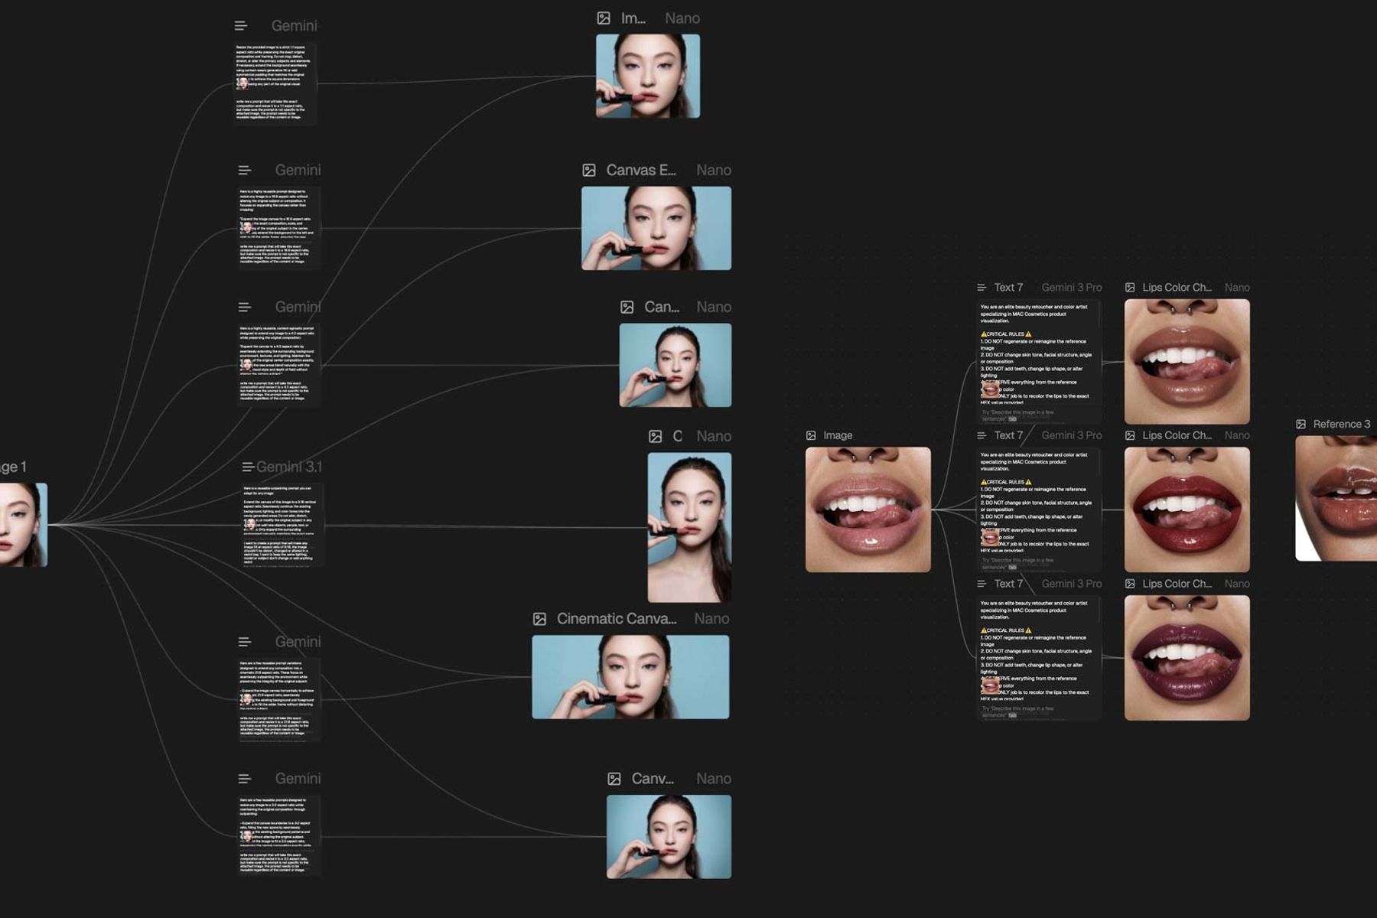Click image icon of Cinematic Canva... node
1377x918 pixels.
click(x=539, y=619)
